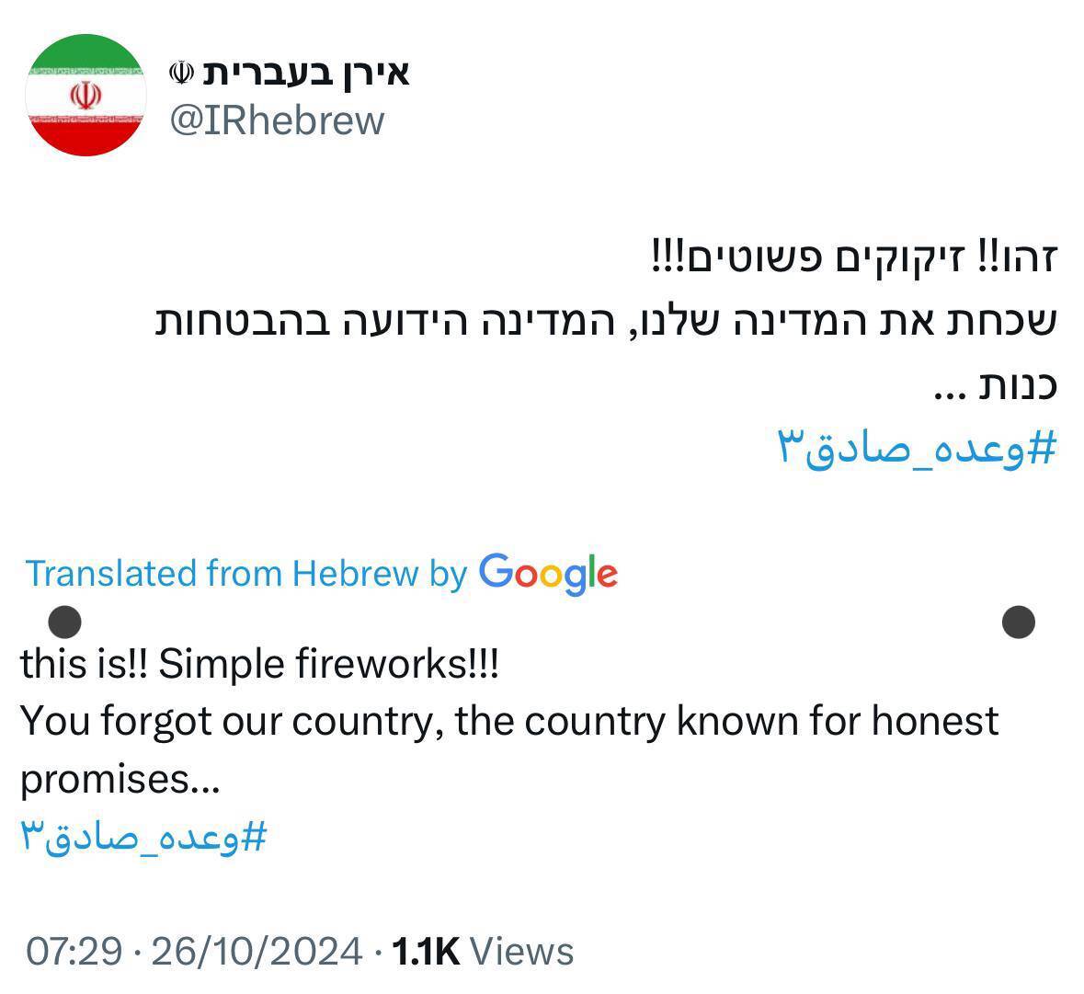Click the "Translated from Hebrew by" label

click(x=246, y=574)
